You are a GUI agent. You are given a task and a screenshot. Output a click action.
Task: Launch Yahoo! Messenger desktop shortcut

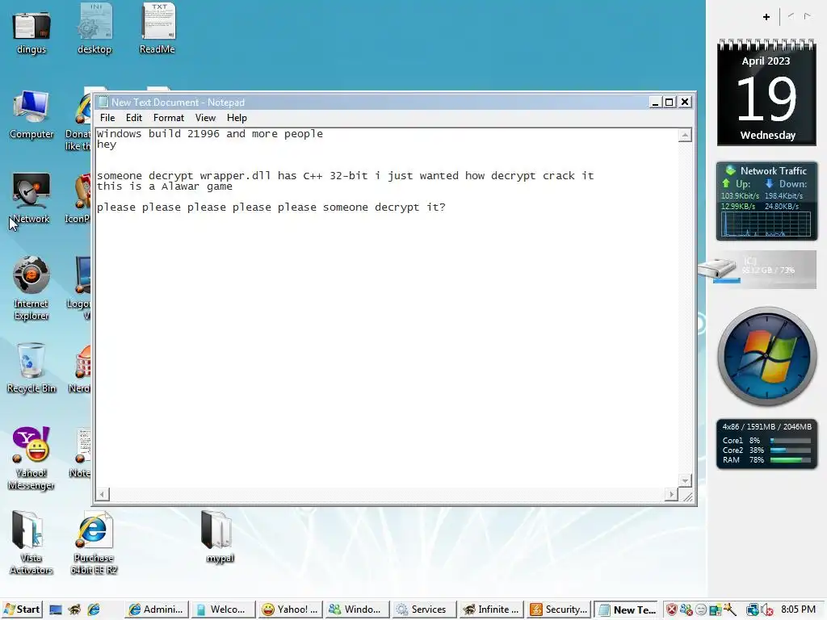(31, 458)
